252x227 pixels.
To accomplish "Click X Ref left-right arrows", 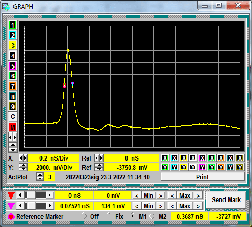I will [99, 158].
